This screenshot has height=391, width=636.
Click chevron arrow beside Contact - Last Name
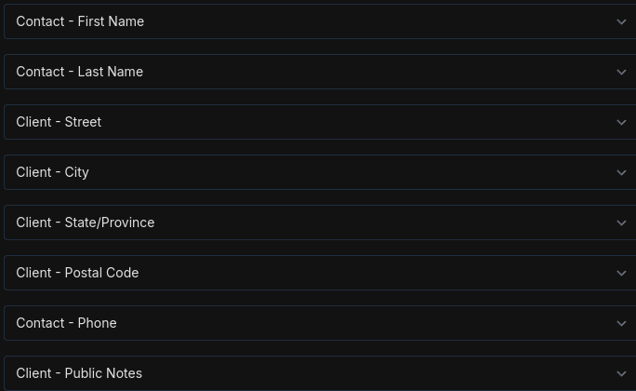622,72
